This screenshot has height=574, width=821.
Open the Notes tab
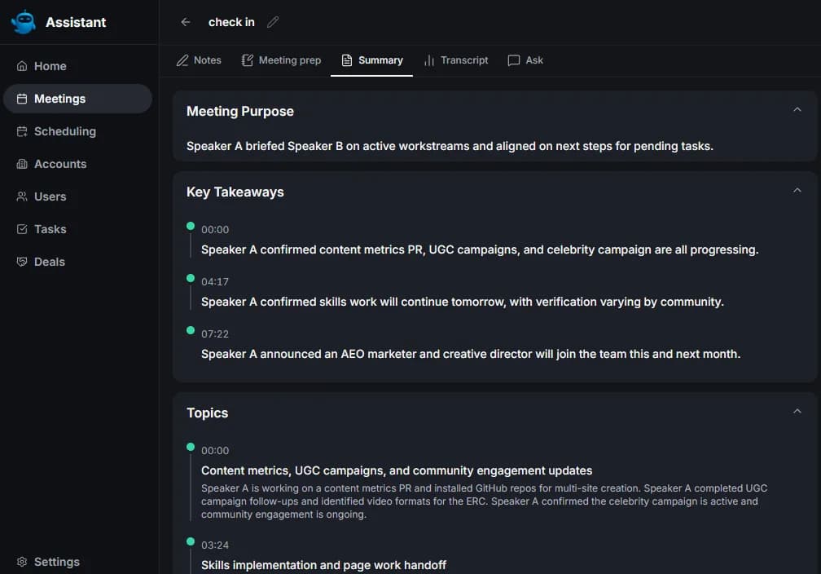[x=199, y=60]
